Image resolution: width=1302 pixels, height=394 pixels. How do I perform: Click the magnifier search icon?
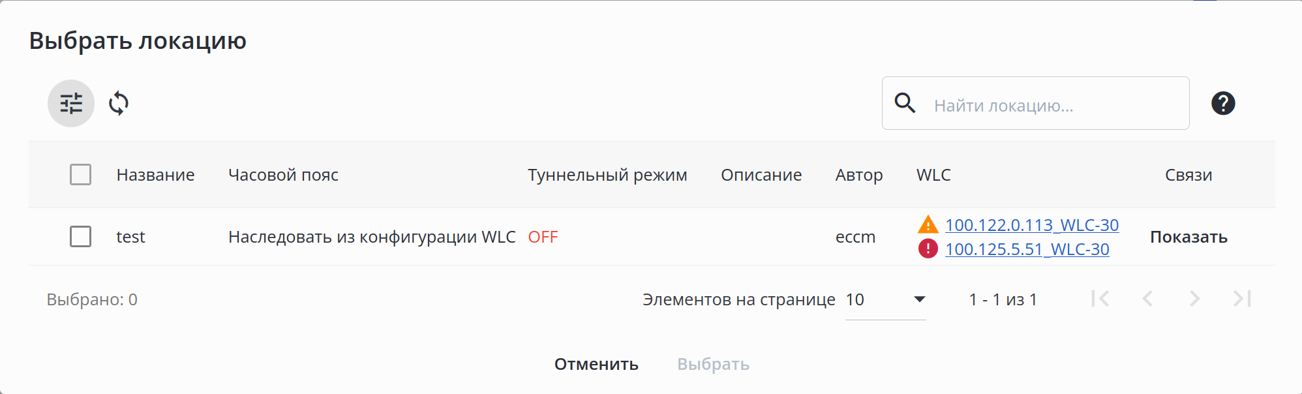click(905, 103)
